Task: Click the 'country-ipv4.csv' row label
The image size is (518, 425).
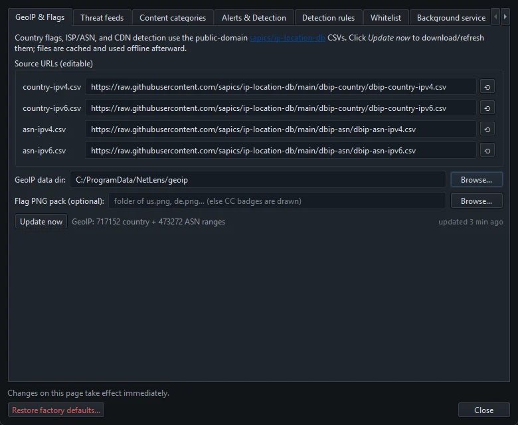Action: [52, 87]
